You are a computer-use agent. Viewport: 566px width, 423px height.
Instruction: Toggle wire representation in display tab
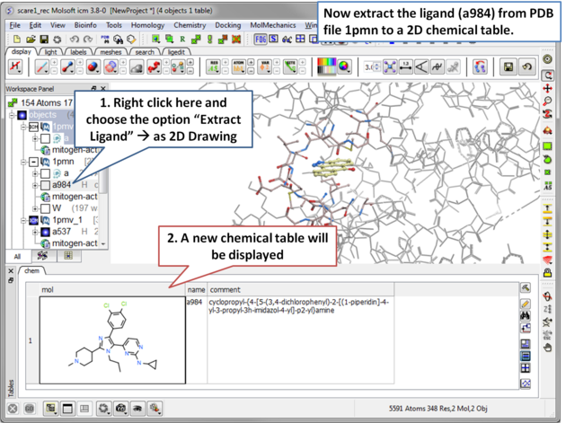(x=42, y=67)
